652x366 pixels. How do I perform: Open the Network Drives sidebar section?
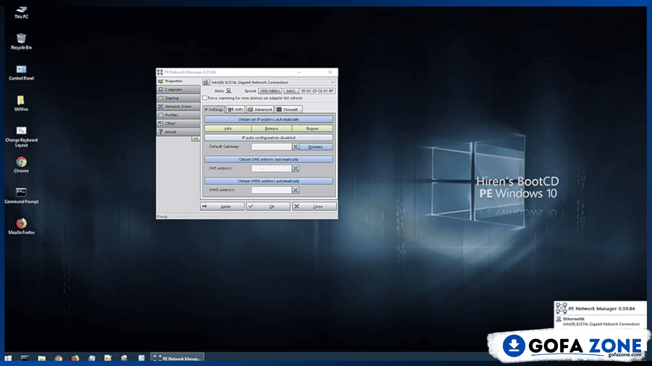[x=178, y=106]
